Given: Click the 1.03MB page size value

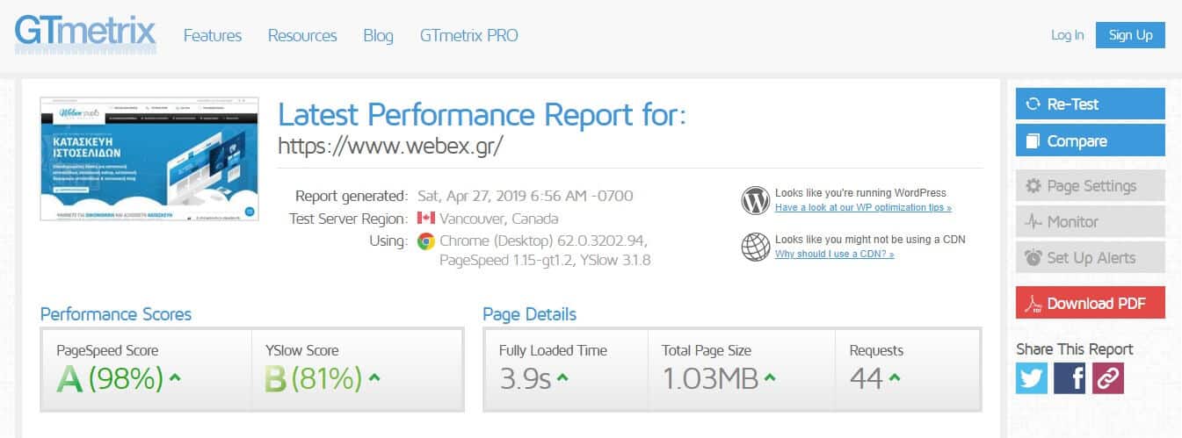Looking at the screenshot, I should tap(710, 378).
